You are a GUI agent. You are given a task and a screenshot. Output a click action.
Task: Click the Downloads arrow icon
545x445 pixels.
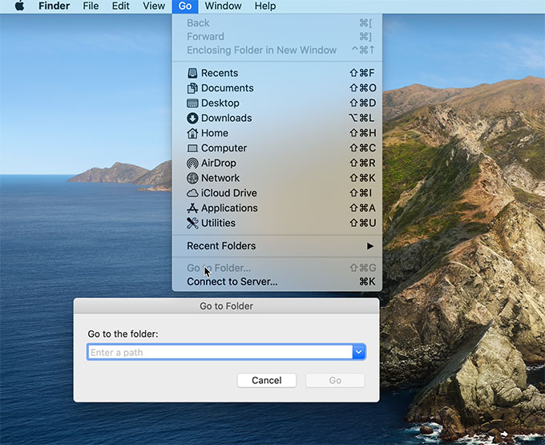click(192, 118)
